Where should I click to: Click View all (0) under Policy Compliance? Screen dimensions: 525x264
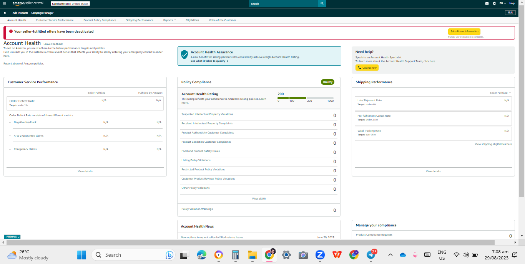pos(259,199)
